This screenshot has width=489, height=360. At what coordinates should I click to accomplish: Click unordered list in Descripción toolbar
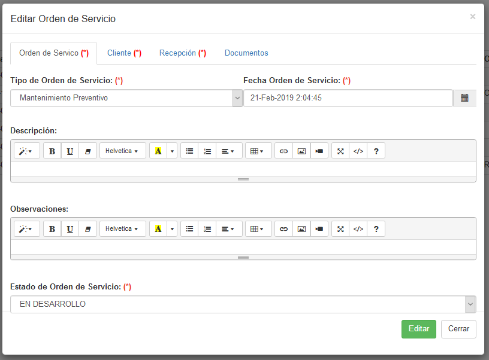pos(189,151)
